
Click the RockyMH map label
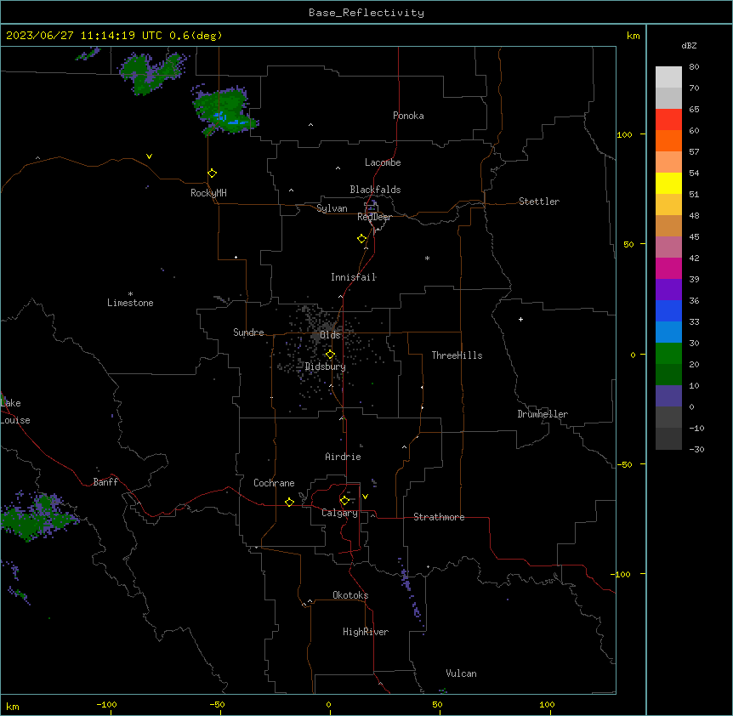point(208,193)
